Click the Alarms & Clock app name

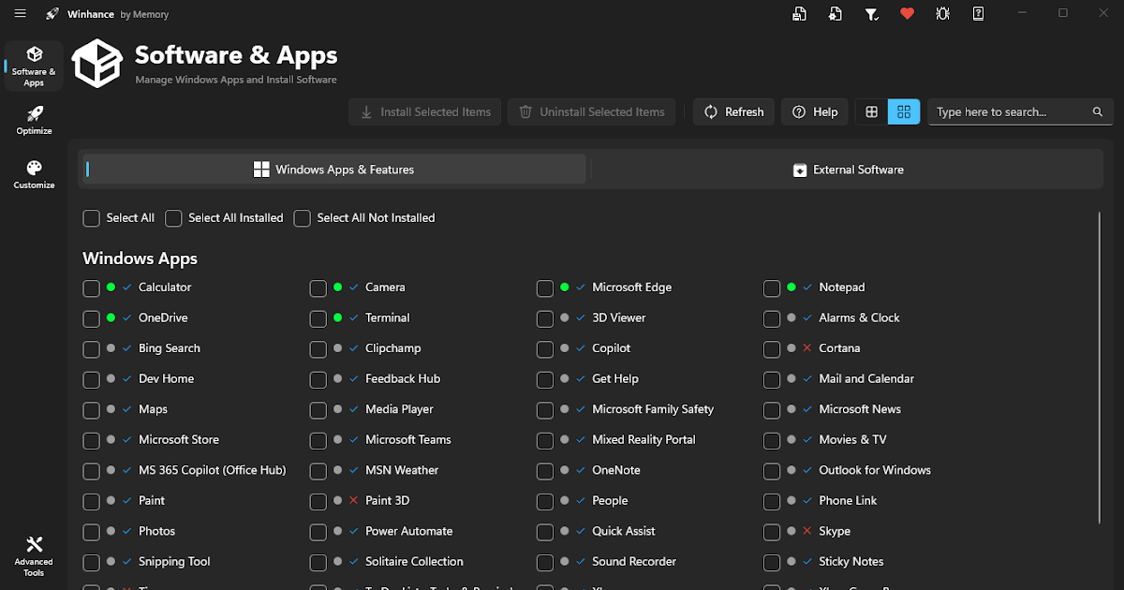(859, 317)
